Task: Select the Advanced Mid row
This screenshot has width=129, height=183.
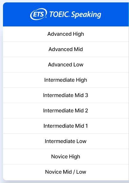Action: [66, 49]
